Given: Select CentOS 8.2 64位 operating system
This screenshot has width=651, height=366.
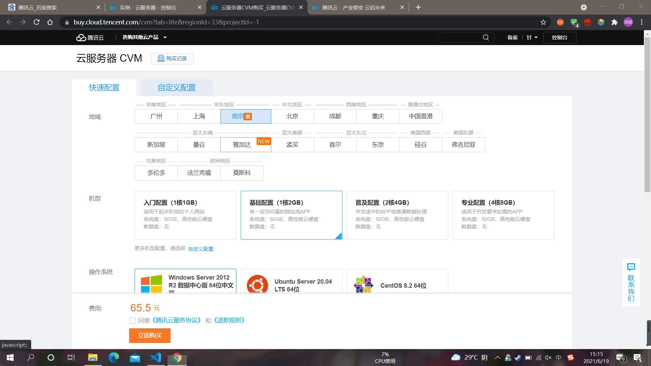Looking at the screenshot, I should click(x=397, y=281).
